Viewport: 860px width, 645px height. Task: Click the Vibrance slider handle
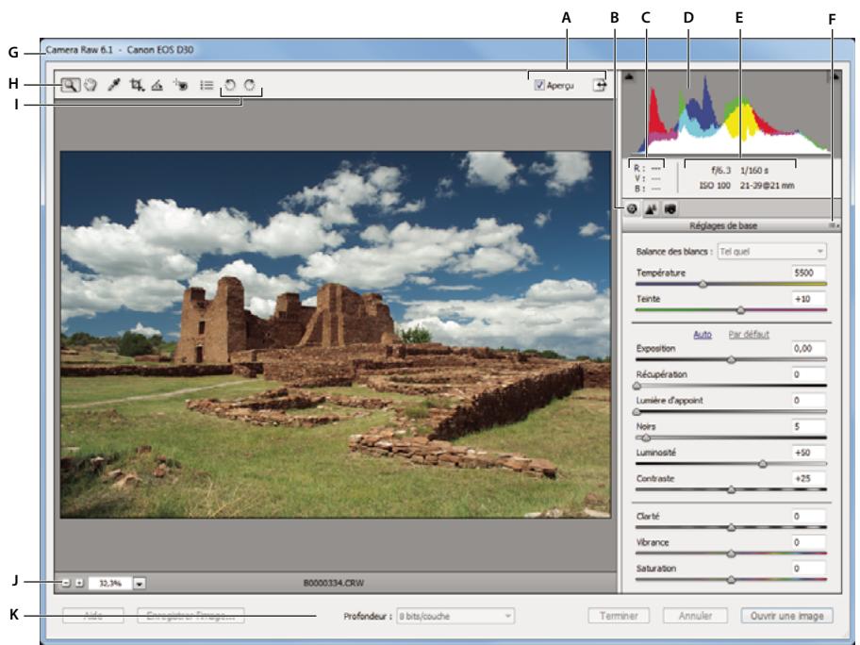click(x=731, y=554)
